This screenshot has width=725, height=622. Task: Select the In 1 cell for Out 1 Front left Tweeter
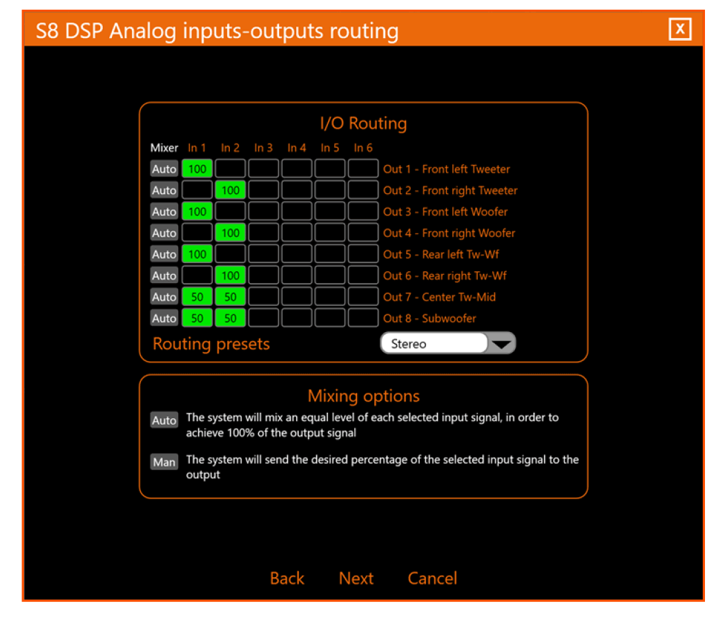click(x=197, y=168)
